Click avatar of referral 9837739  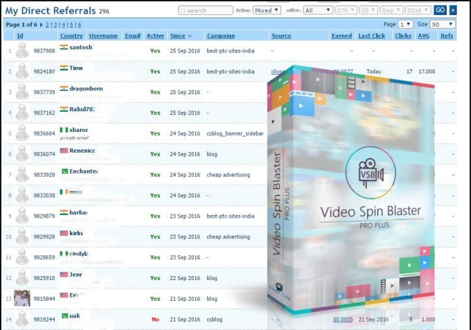tap(22, 92)
